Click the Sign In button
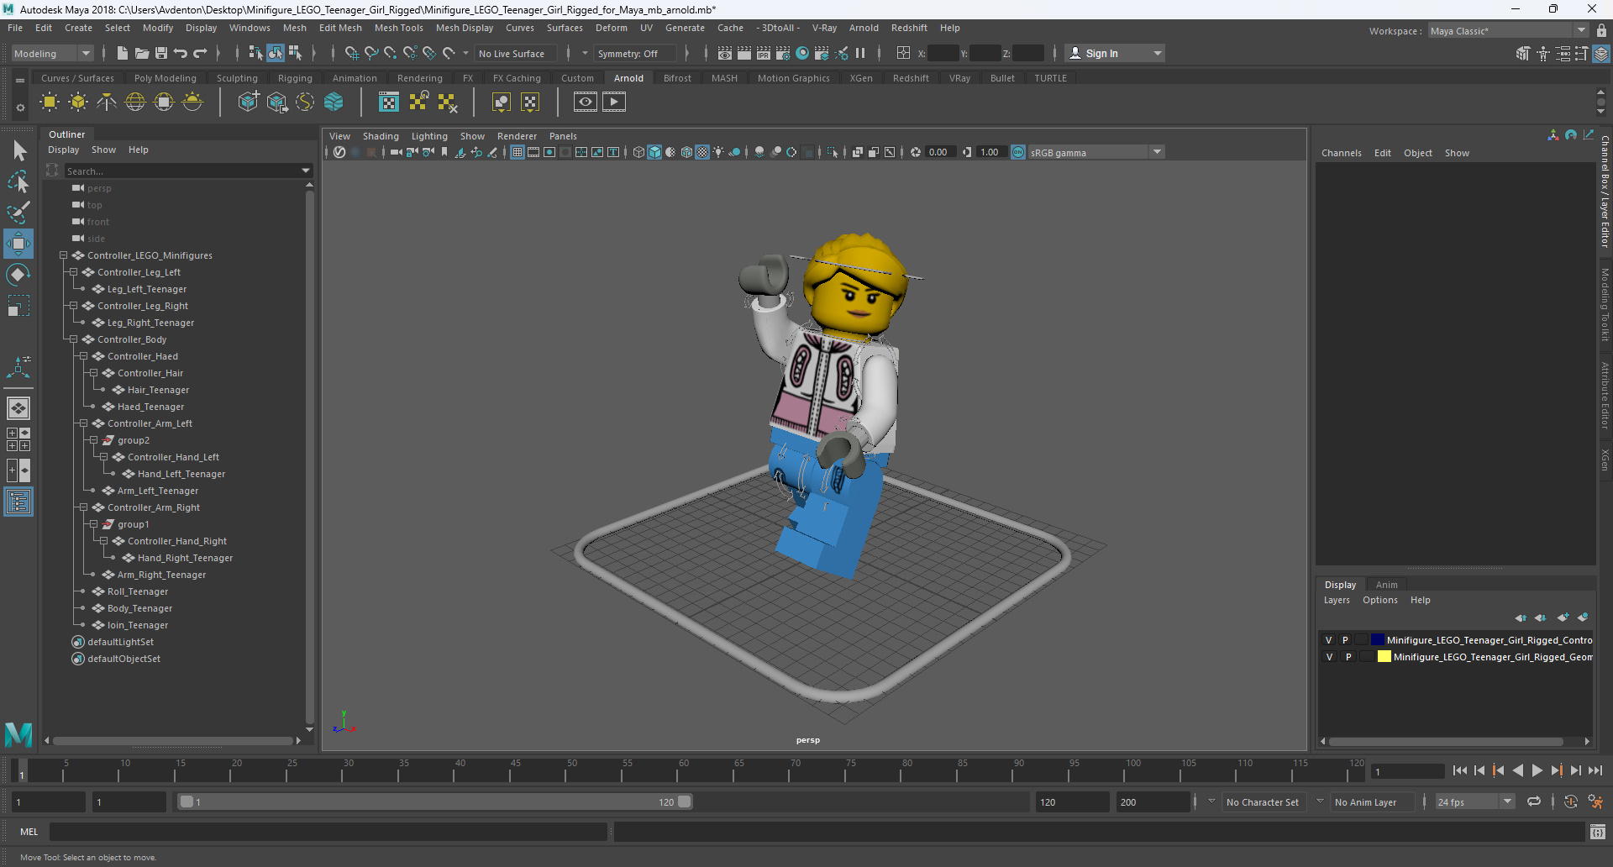1613x867 pixels. [x=1114, y=53]
